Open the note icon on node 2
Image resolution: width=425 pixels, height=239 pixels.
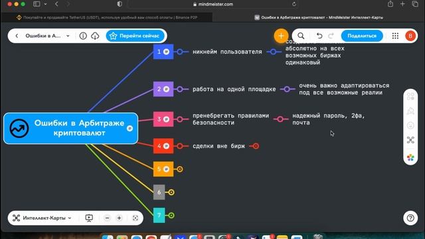(166, 89)
